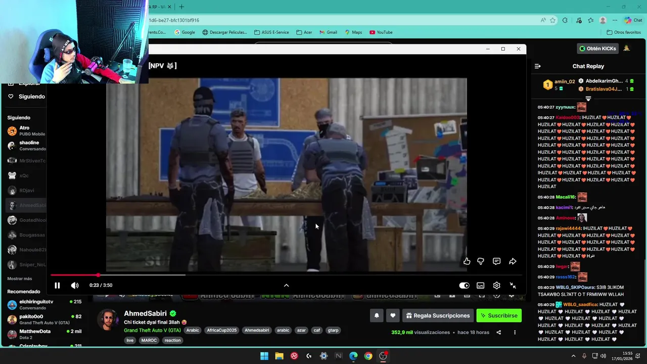Screen dimensions: 647x364
Task: Open the YouTube bookmark
Action: (381, 32)
